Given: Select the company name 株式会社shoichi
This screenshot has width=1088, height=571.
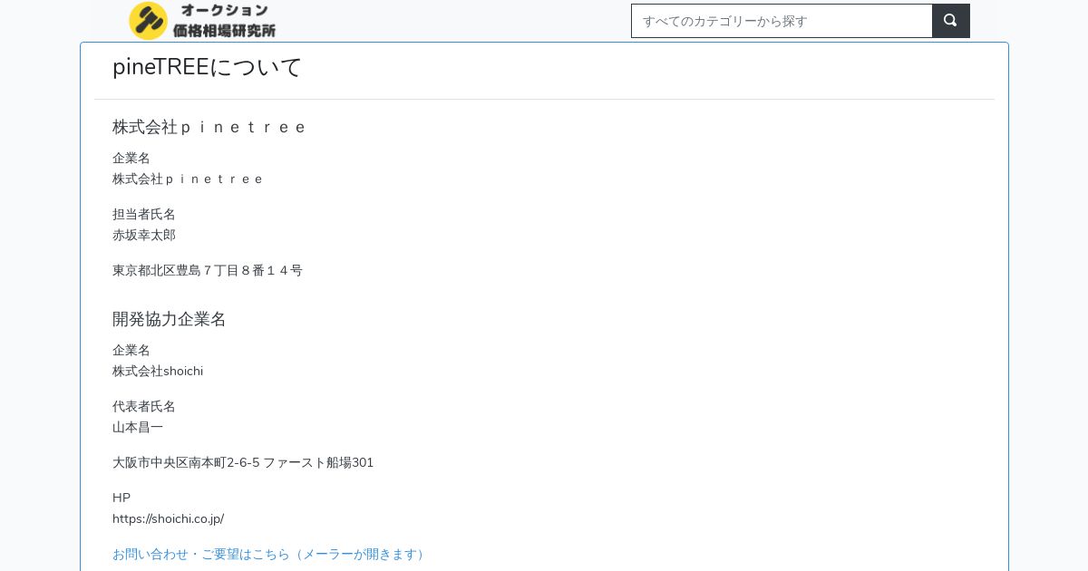Looking at the screenshot, I should pyautogui.click(x=158, y=371).
